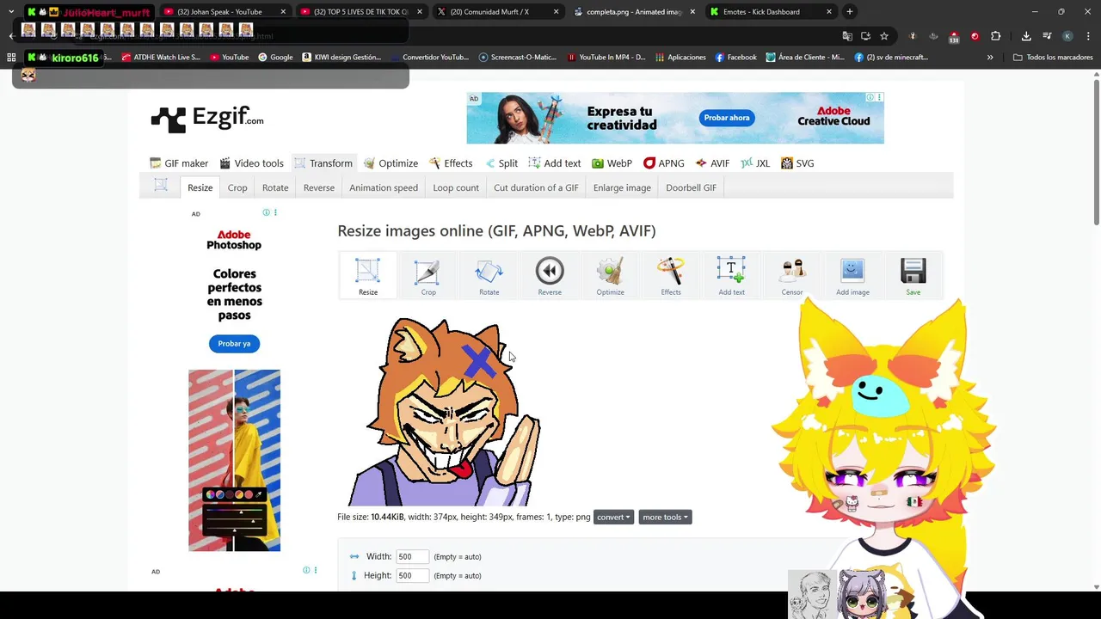1101x619 pixels.
Task: Open the Google Apps grid in the bookmarks bar
Action: [x=11, y=58]
